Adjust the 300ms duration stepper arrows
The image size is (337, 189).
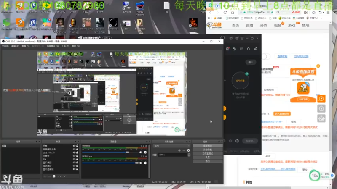189,155
